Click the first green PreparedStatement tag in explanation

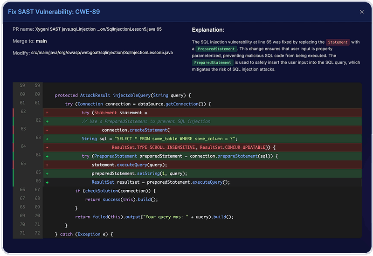[215, 49]
